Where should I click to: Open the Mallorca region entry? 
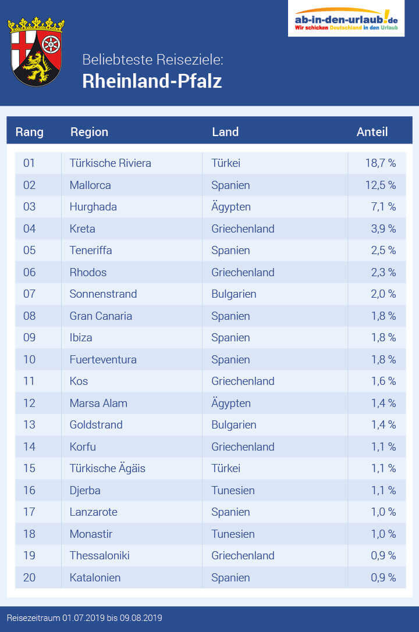tap(90, 185)
